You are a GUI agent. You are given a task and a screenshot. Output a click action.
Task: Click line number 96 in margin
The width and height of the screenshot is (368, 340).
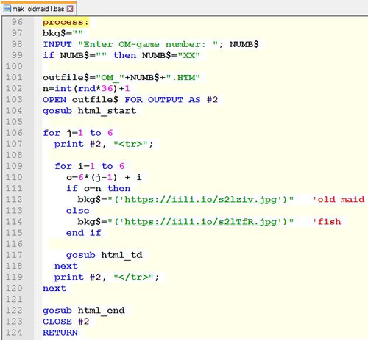click(x=17, y=22)
